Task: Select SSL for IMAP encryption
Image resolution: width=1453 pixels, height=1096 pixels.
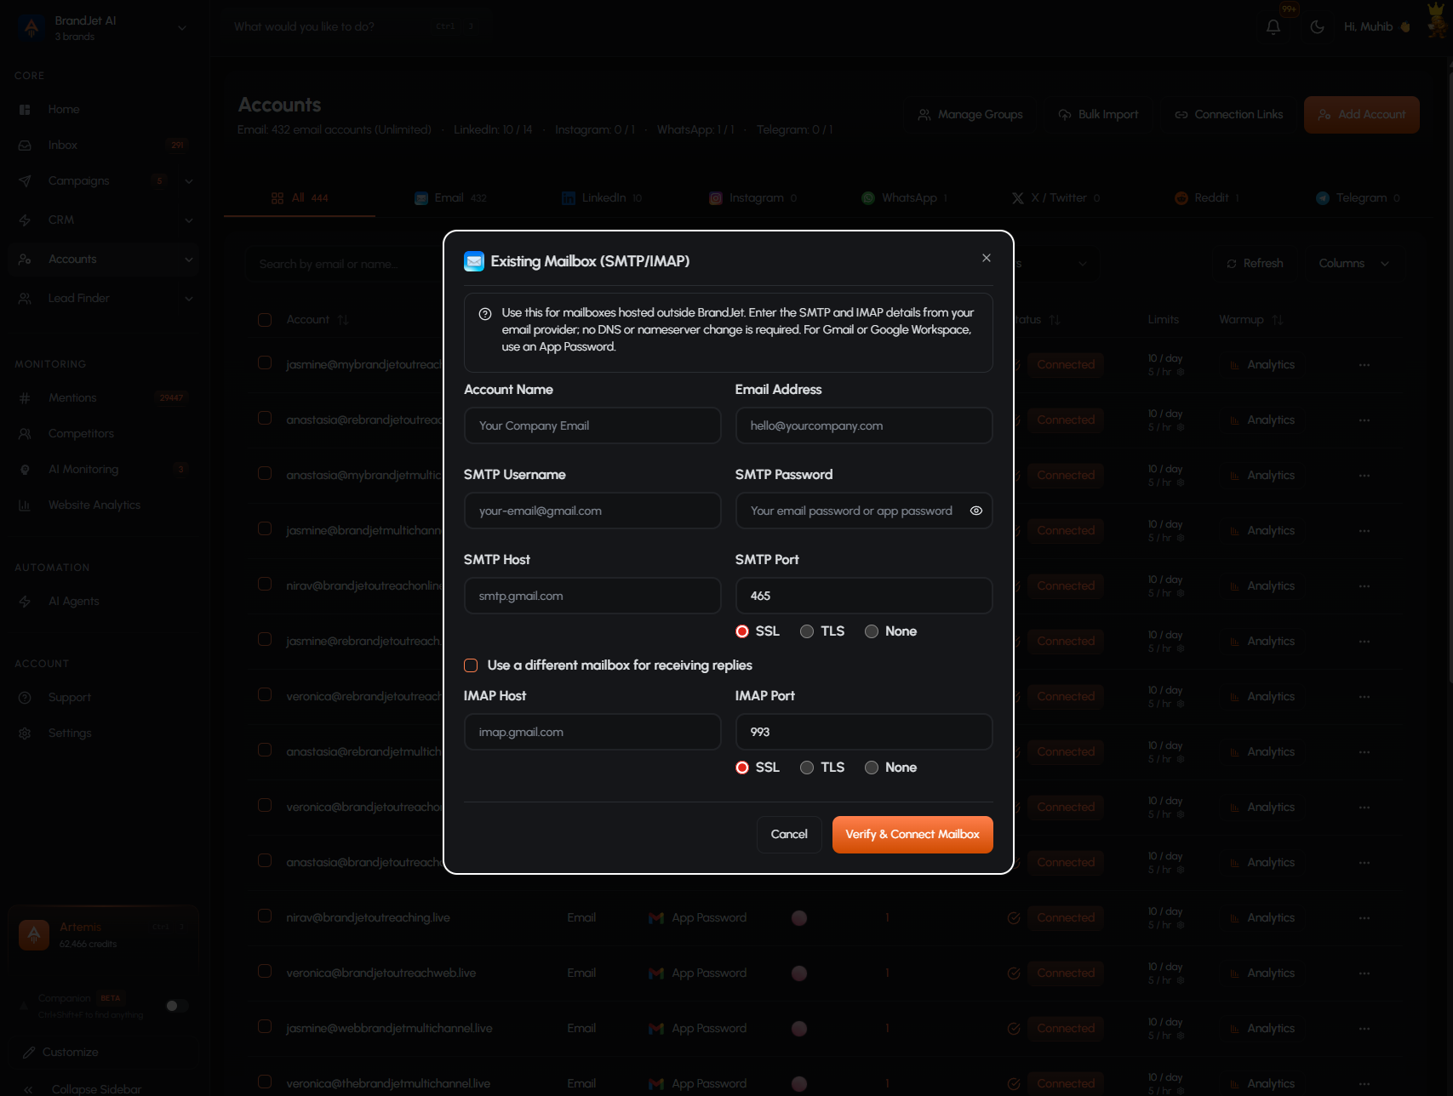Action: click(741, 768)
